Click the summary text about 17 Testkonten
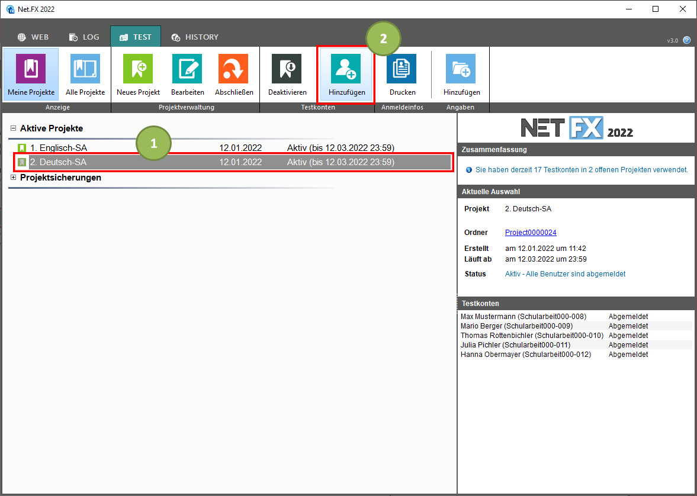Image resolution: width=697 pixels, height=496 pixels. [x=582, y=170]
